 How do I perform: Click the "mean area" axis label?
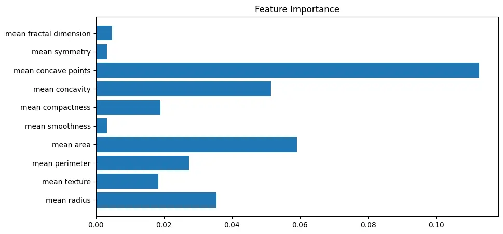[x=71, y=145]
